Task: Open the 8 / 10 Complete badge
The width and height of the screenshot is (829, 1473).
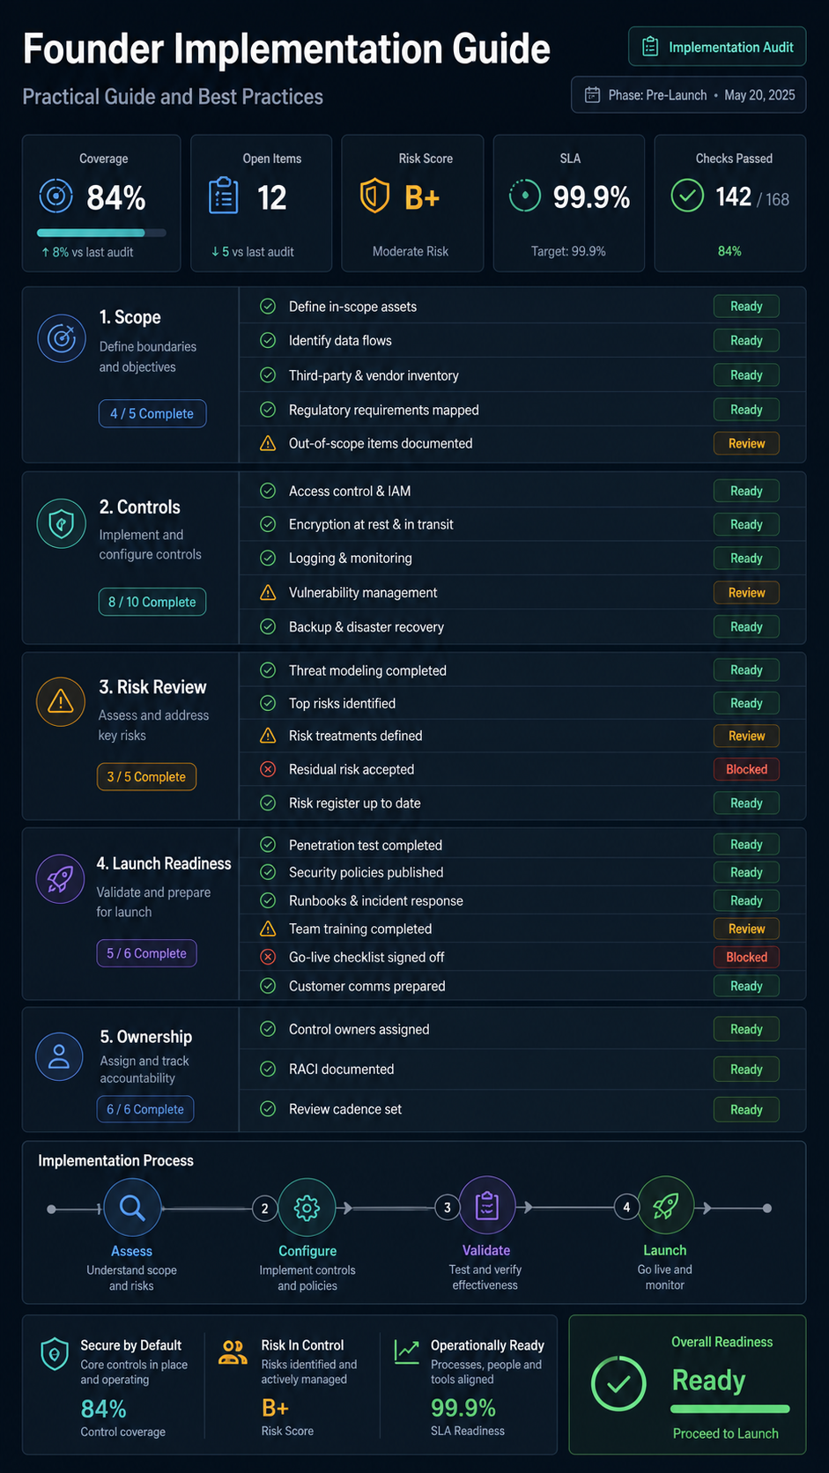Action: click(x=152, y=602)
